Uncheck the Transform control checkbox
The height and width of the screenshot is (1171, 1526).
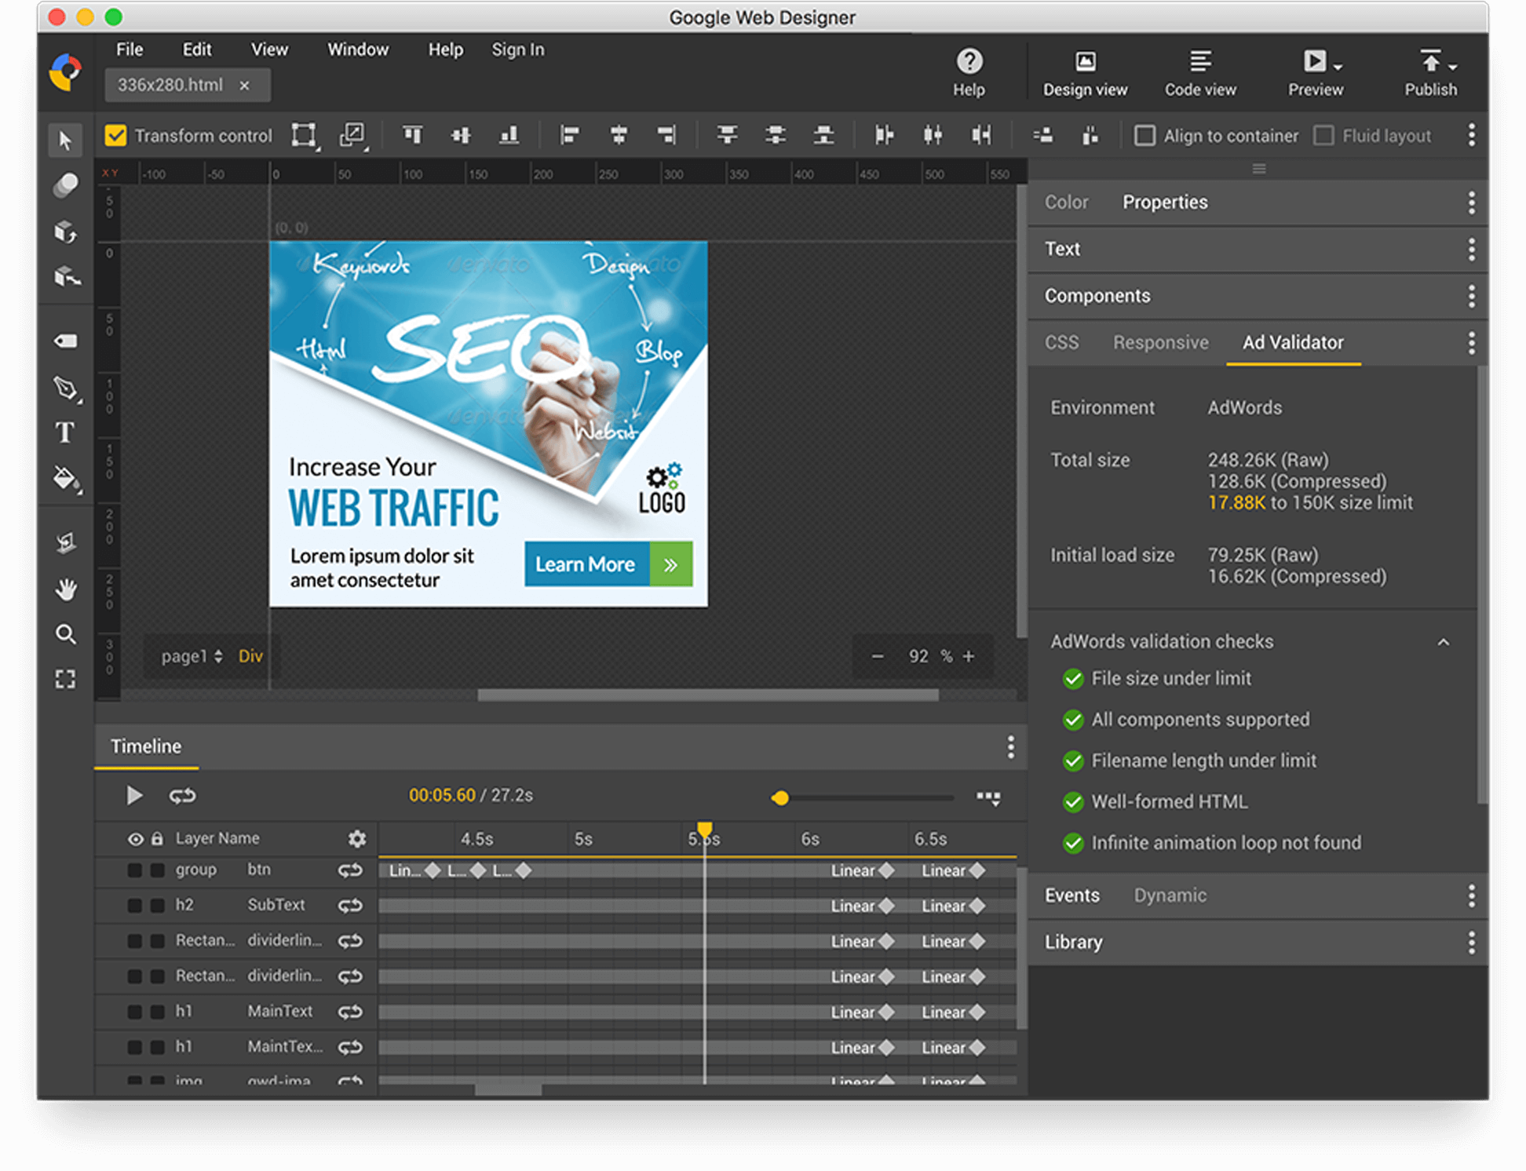coord(115,135)
